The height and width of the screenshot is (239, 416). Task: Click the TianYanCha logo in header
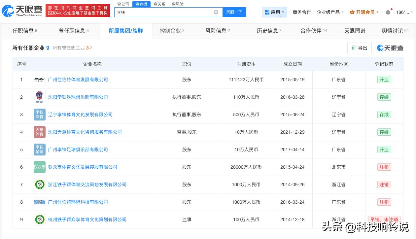tap(22, 11)
